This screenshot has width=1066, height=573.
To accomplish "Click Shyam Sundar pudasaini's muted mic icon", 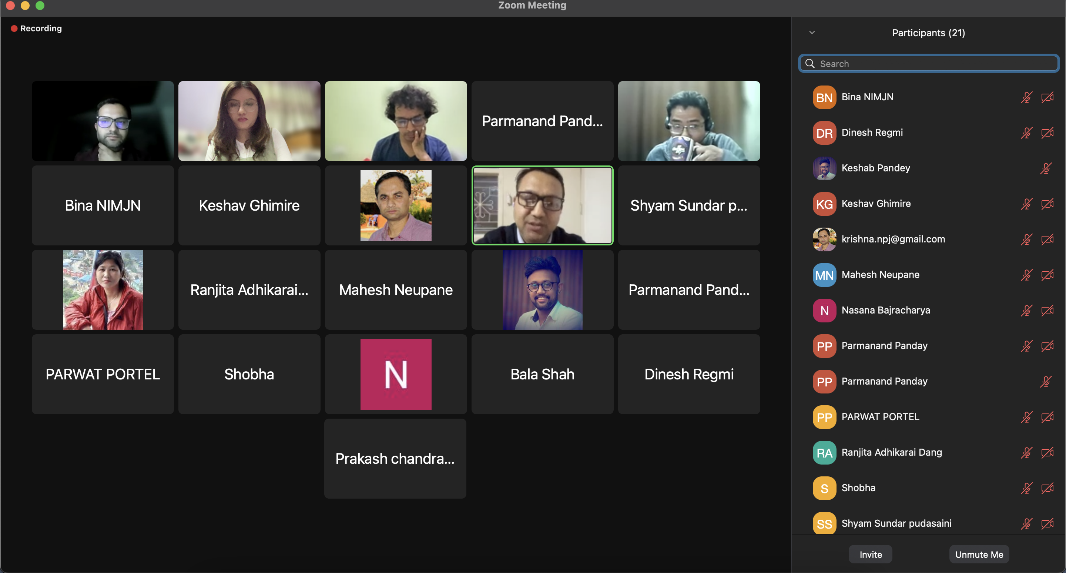I will click(1026, 523).
